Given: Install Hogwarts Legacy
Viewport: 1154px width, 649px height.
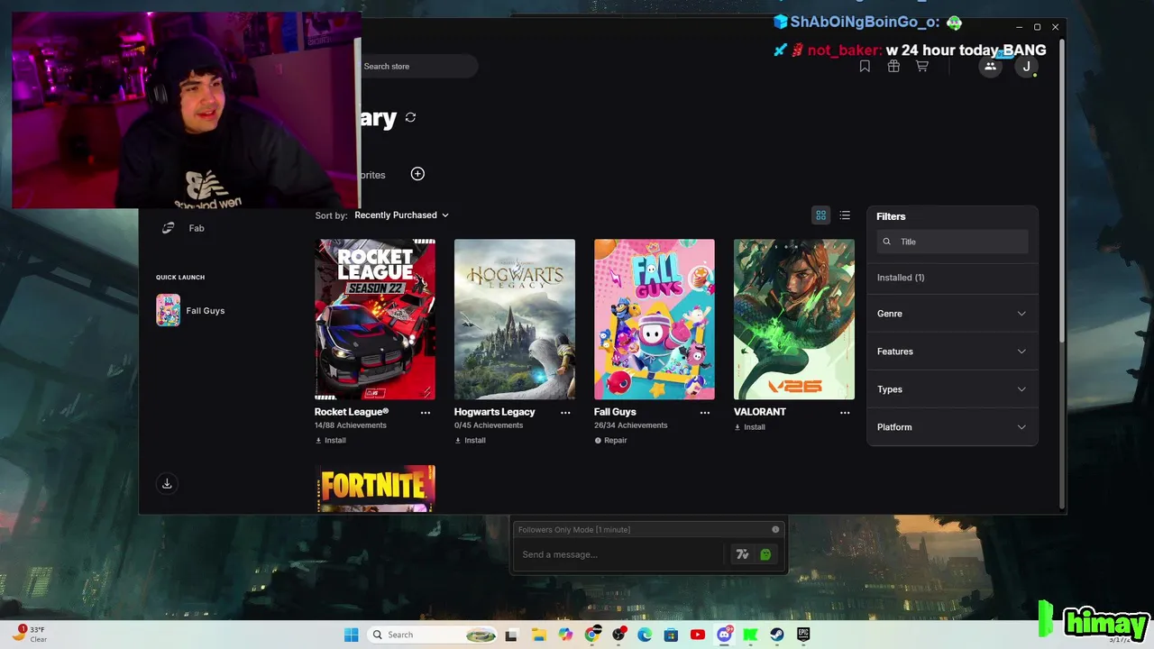Looking at the screenshot, I should click(x=470, y=441).
